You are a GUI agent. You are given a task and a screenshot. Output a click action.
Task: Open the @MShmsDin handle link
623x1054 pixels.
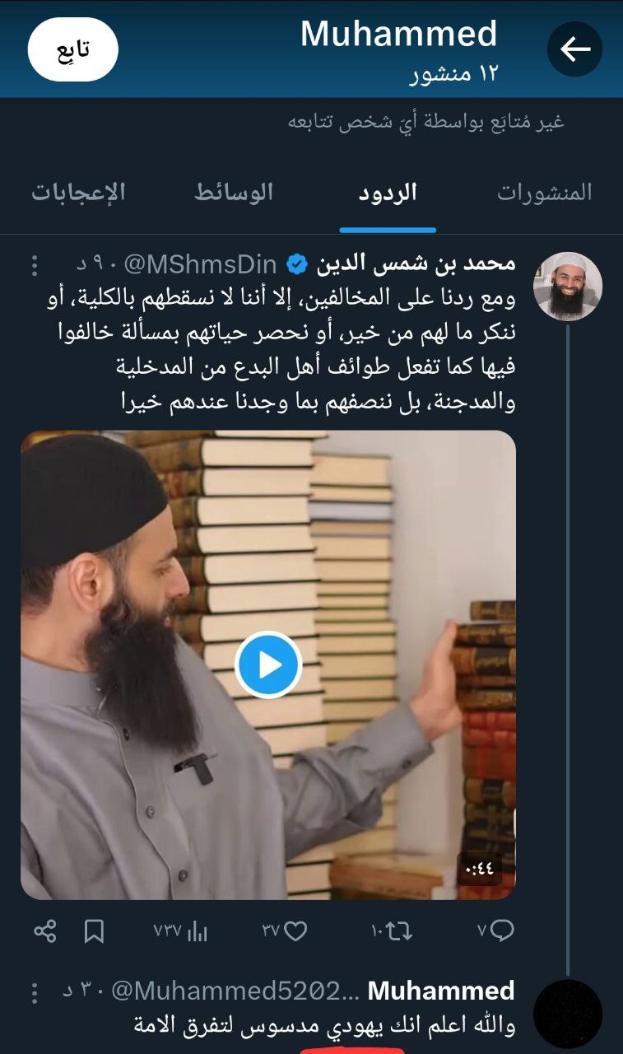click(200, 264)
